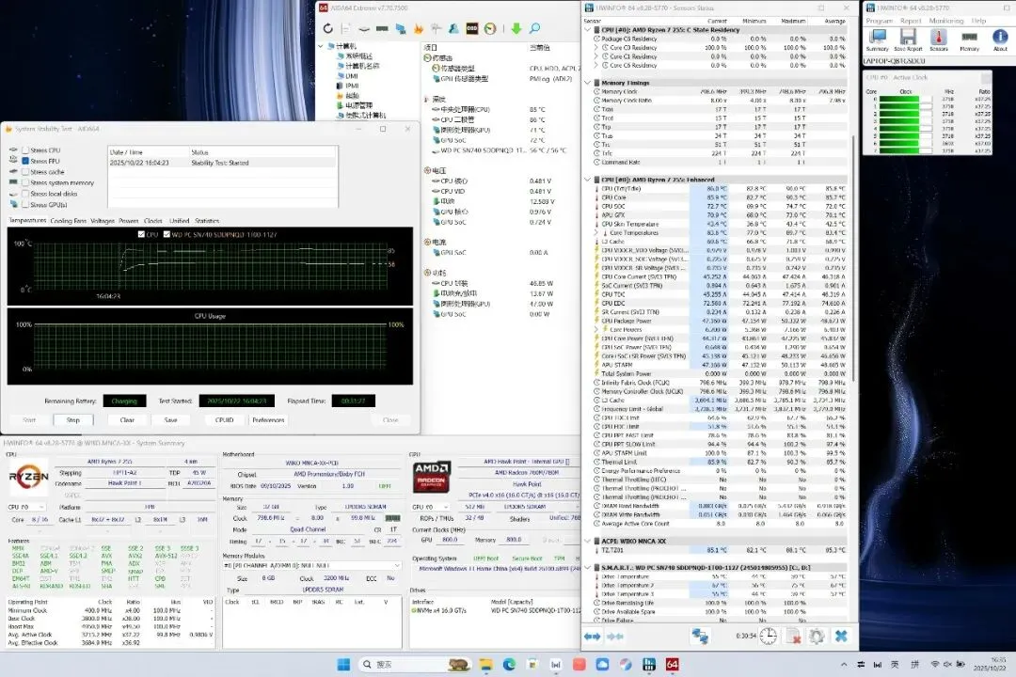Uncheck the Stress FPU checkbox
The height and width of the screenshot is (677, 1016).
click(x=24, y=161)
